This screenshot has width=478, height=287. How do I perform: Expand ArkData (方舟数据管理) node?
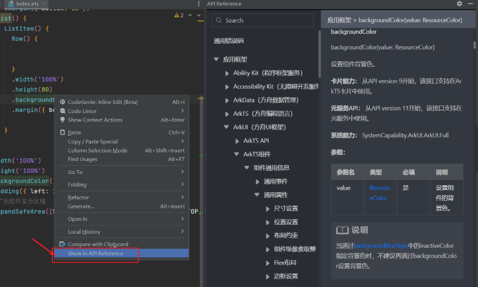coord(227,100)
